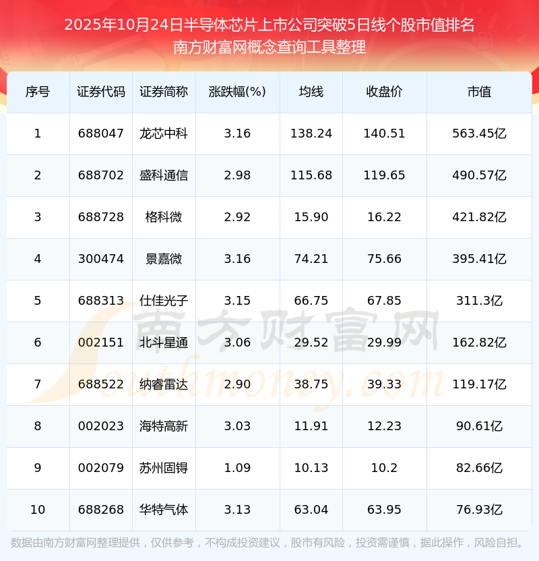Click moving average 11.91

pyautogui.click(x=311, y=426)
